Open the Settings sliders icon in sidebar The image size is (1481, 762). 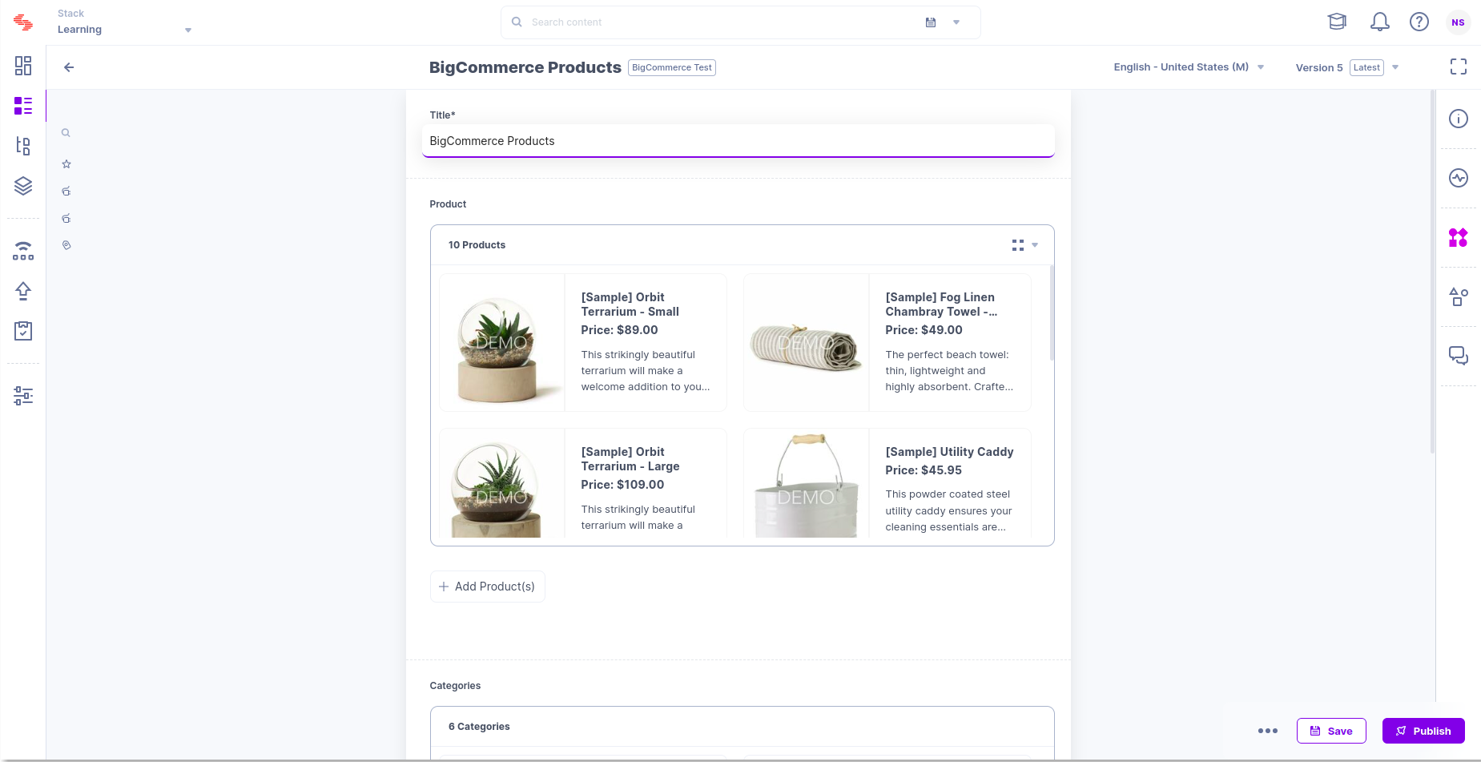23,396
